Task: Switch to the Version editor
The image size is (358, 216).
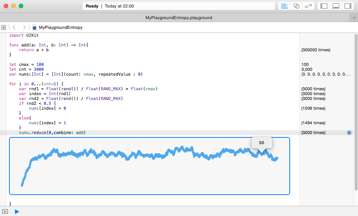Action: 308,6
